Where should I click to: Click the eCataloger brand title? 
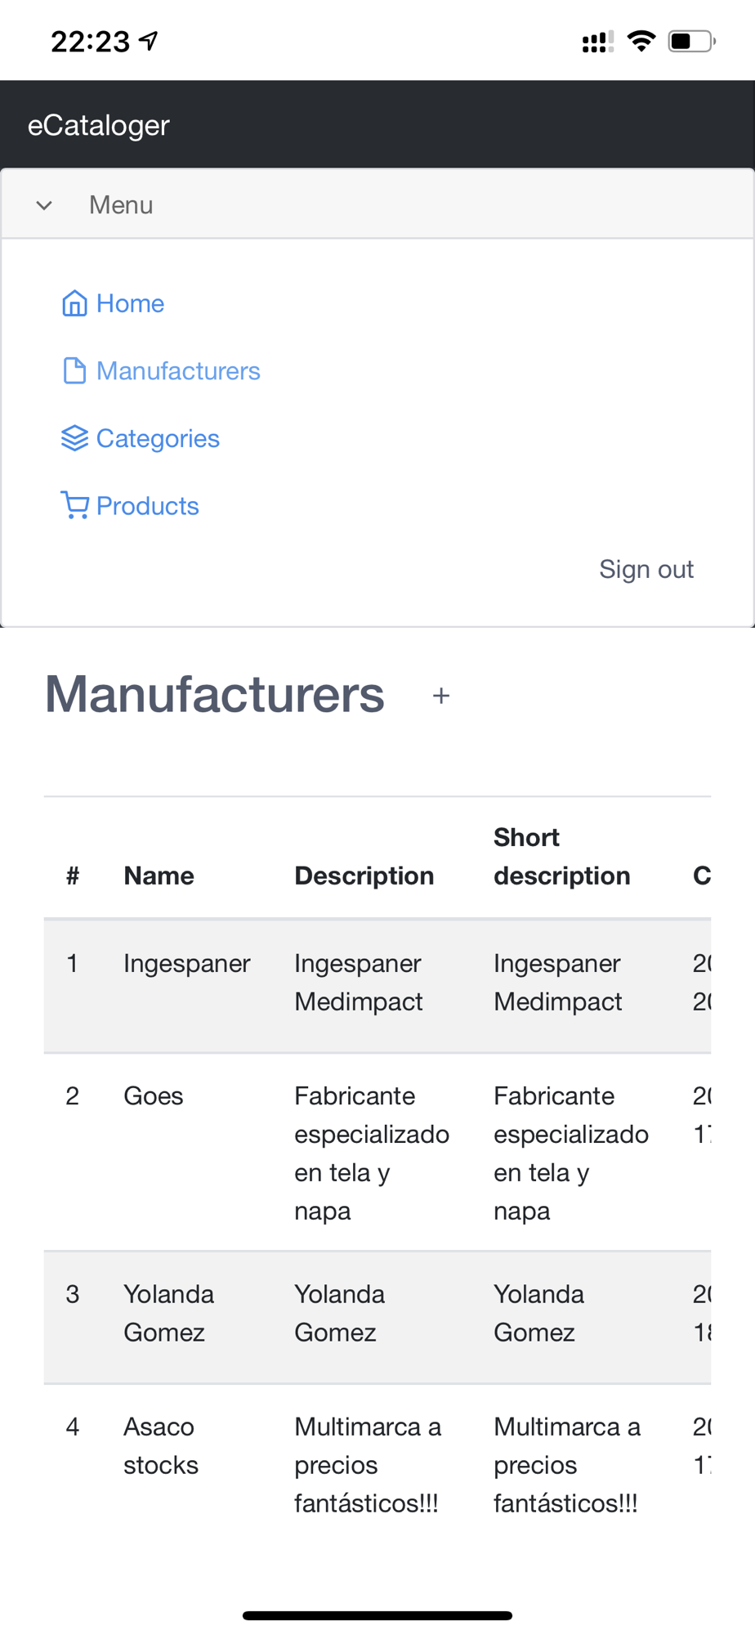point(99,125)
